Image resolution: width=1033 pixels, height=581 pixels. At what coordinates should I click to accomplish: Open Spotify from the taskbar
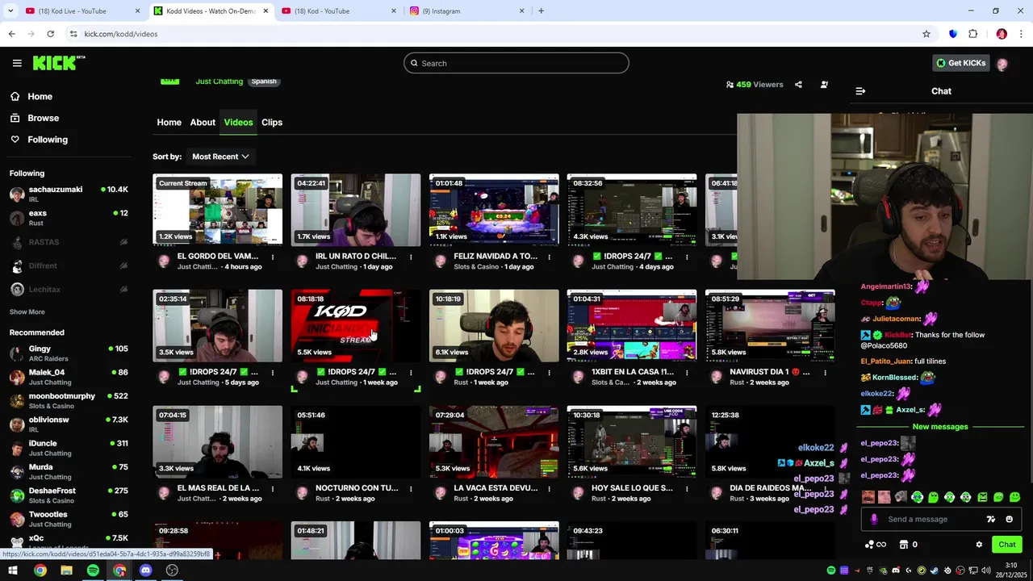pyautogui.click(x=93, y=571)
